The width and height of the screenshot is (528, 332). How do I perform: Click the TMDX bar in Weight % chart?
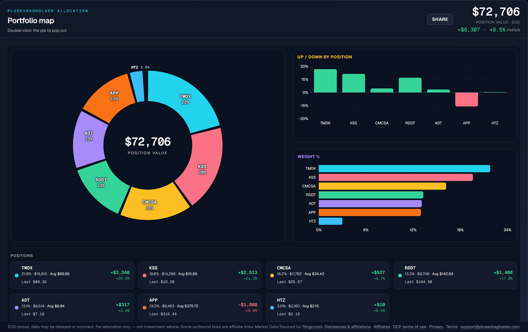(x=404, y=168)
